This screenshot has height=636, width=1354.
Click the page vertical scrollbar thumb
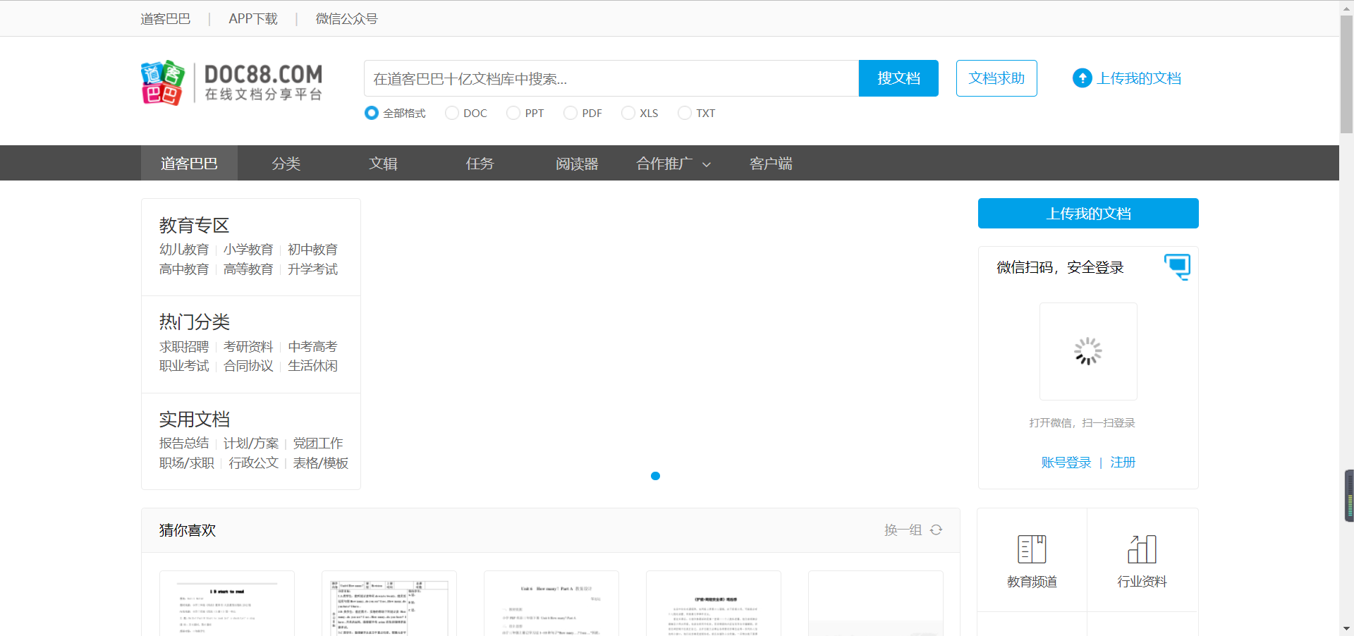1346,74
